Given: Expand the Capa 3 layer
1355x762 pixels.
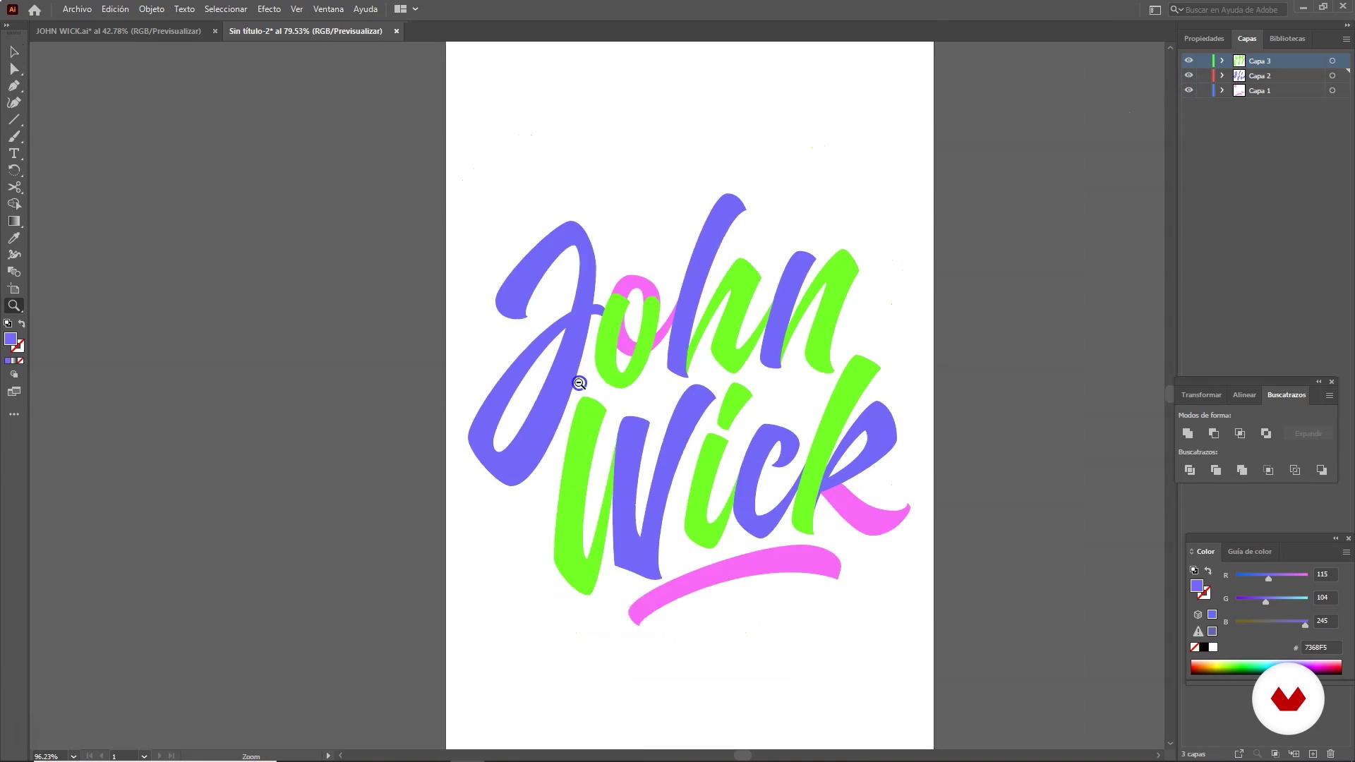Looking at the screenshot, I should [1222, 61].
